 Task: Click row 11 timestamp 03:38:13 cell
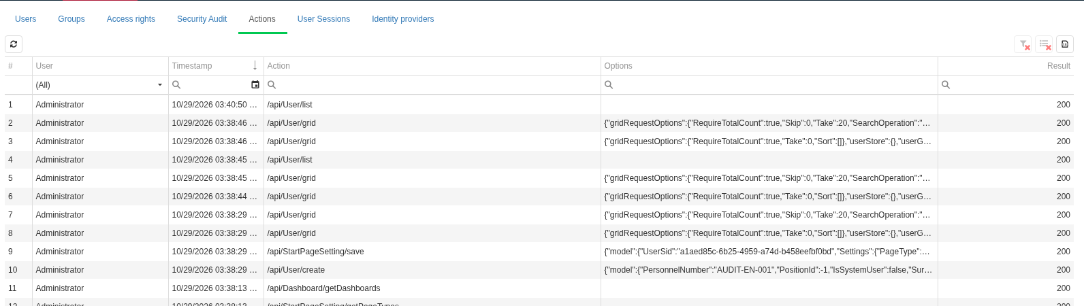click(x=216, y=288)
